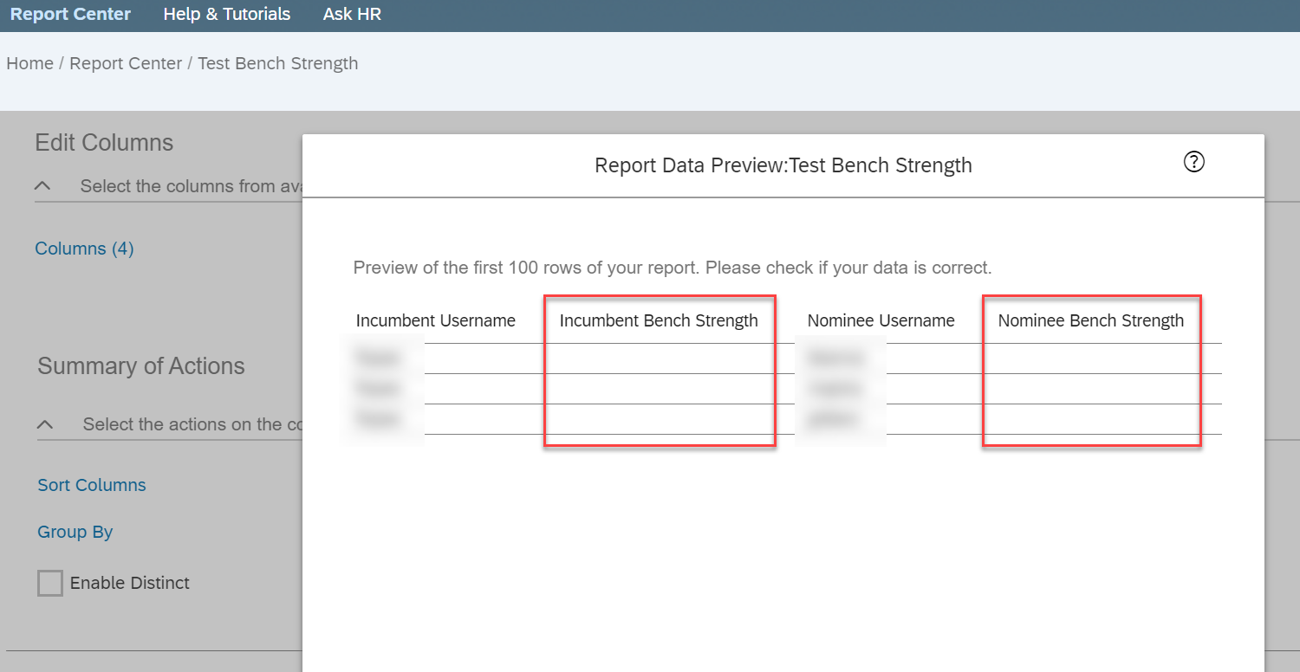1300x672 pixels.
Task: Open the Ask HR menu
Action: click(x=352, y=14)
